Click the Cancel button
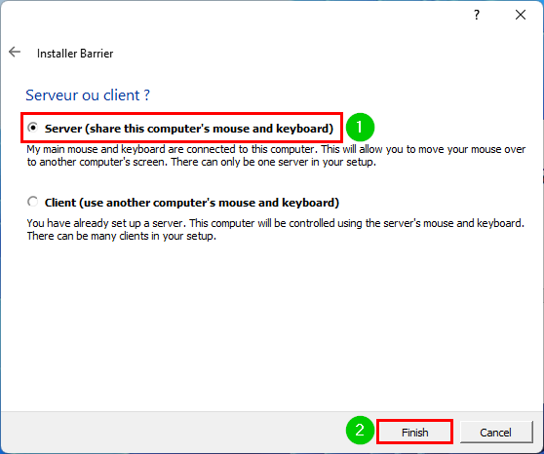The width and height of the screenshot is (544, 454). [496, 432]
